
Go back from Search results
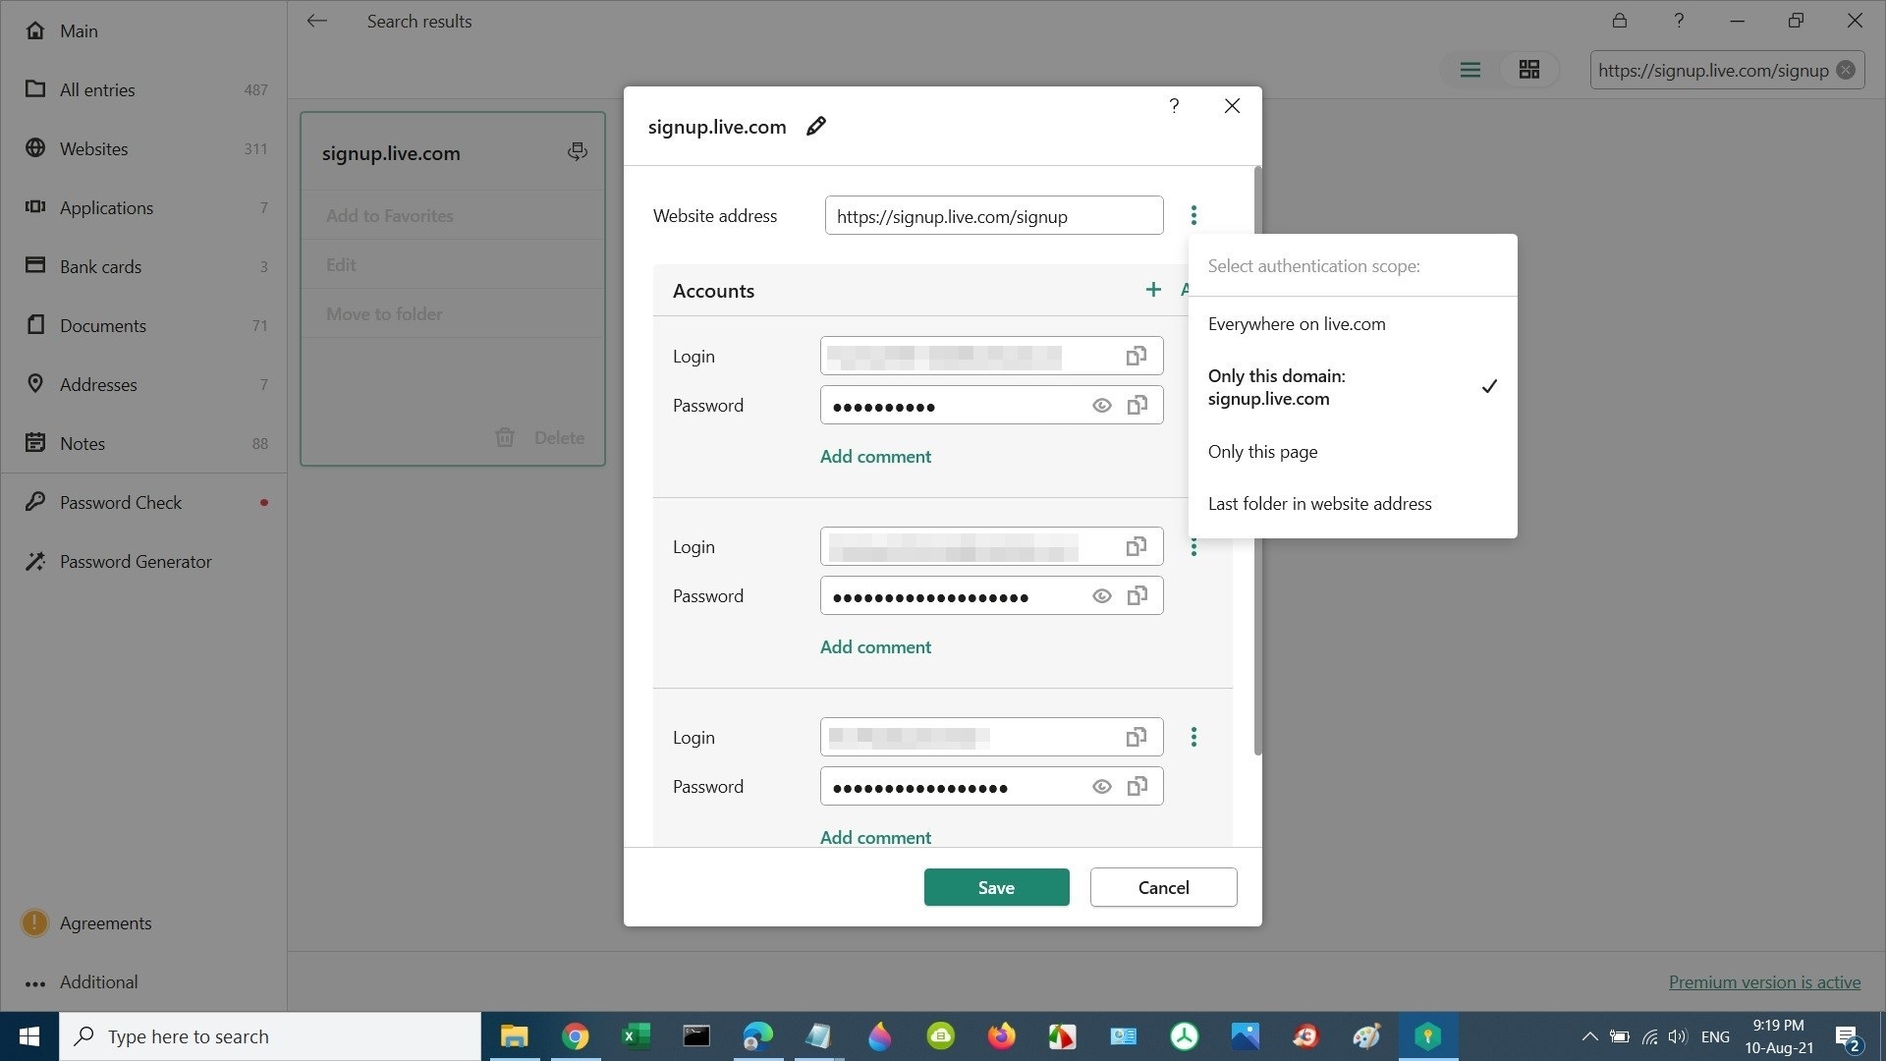[x=316, y=21]
